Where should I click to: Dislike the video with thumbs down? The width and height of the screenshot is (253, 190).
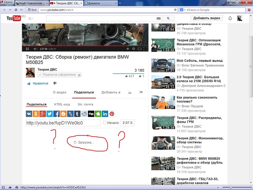[55, 83]
